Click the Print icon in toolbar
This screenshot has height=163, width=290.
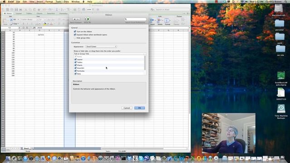click(21, 10)
